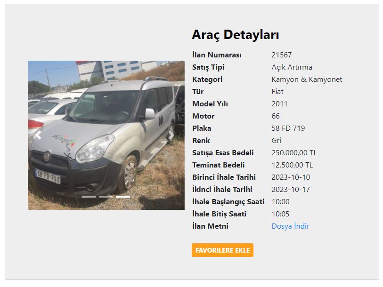
Task: Jump to the first carousel slide indicator
Action: pos(89,197)
